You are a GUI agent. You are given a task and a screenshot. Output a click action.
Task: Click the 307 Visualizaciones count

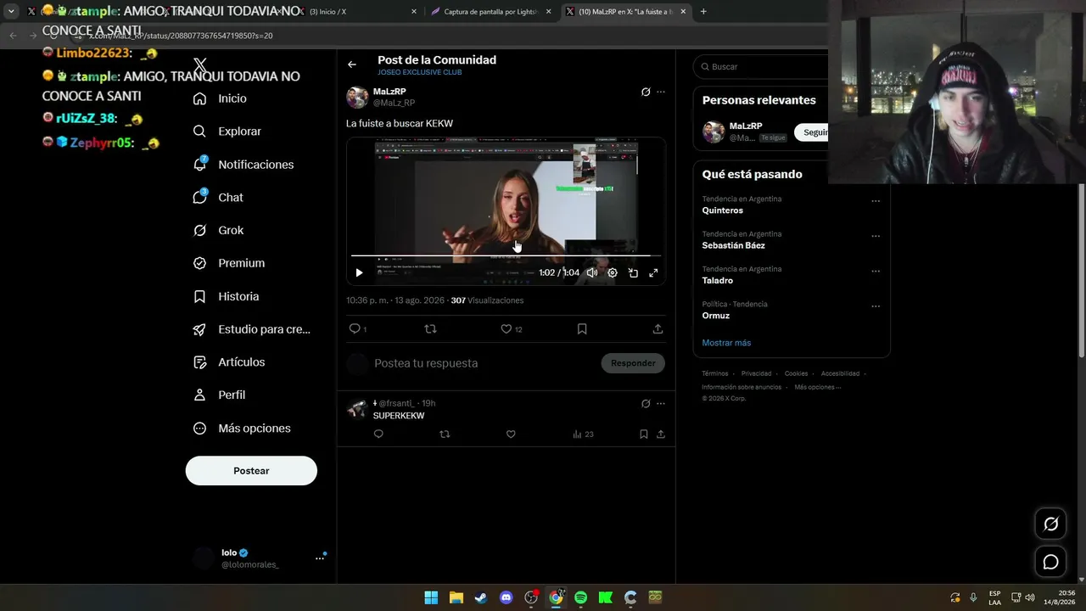click(487, 300)
